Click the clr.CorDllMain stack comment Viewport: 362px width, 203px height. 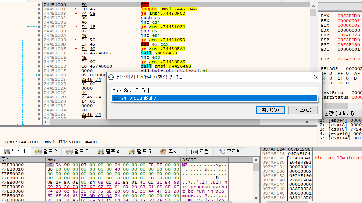(x=338, y=158)
